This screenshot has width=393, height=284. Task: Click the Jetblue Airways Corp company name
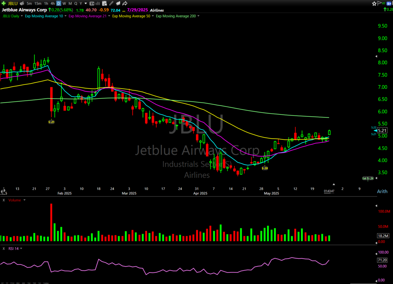pyautogui.click(x=24, y=10)
